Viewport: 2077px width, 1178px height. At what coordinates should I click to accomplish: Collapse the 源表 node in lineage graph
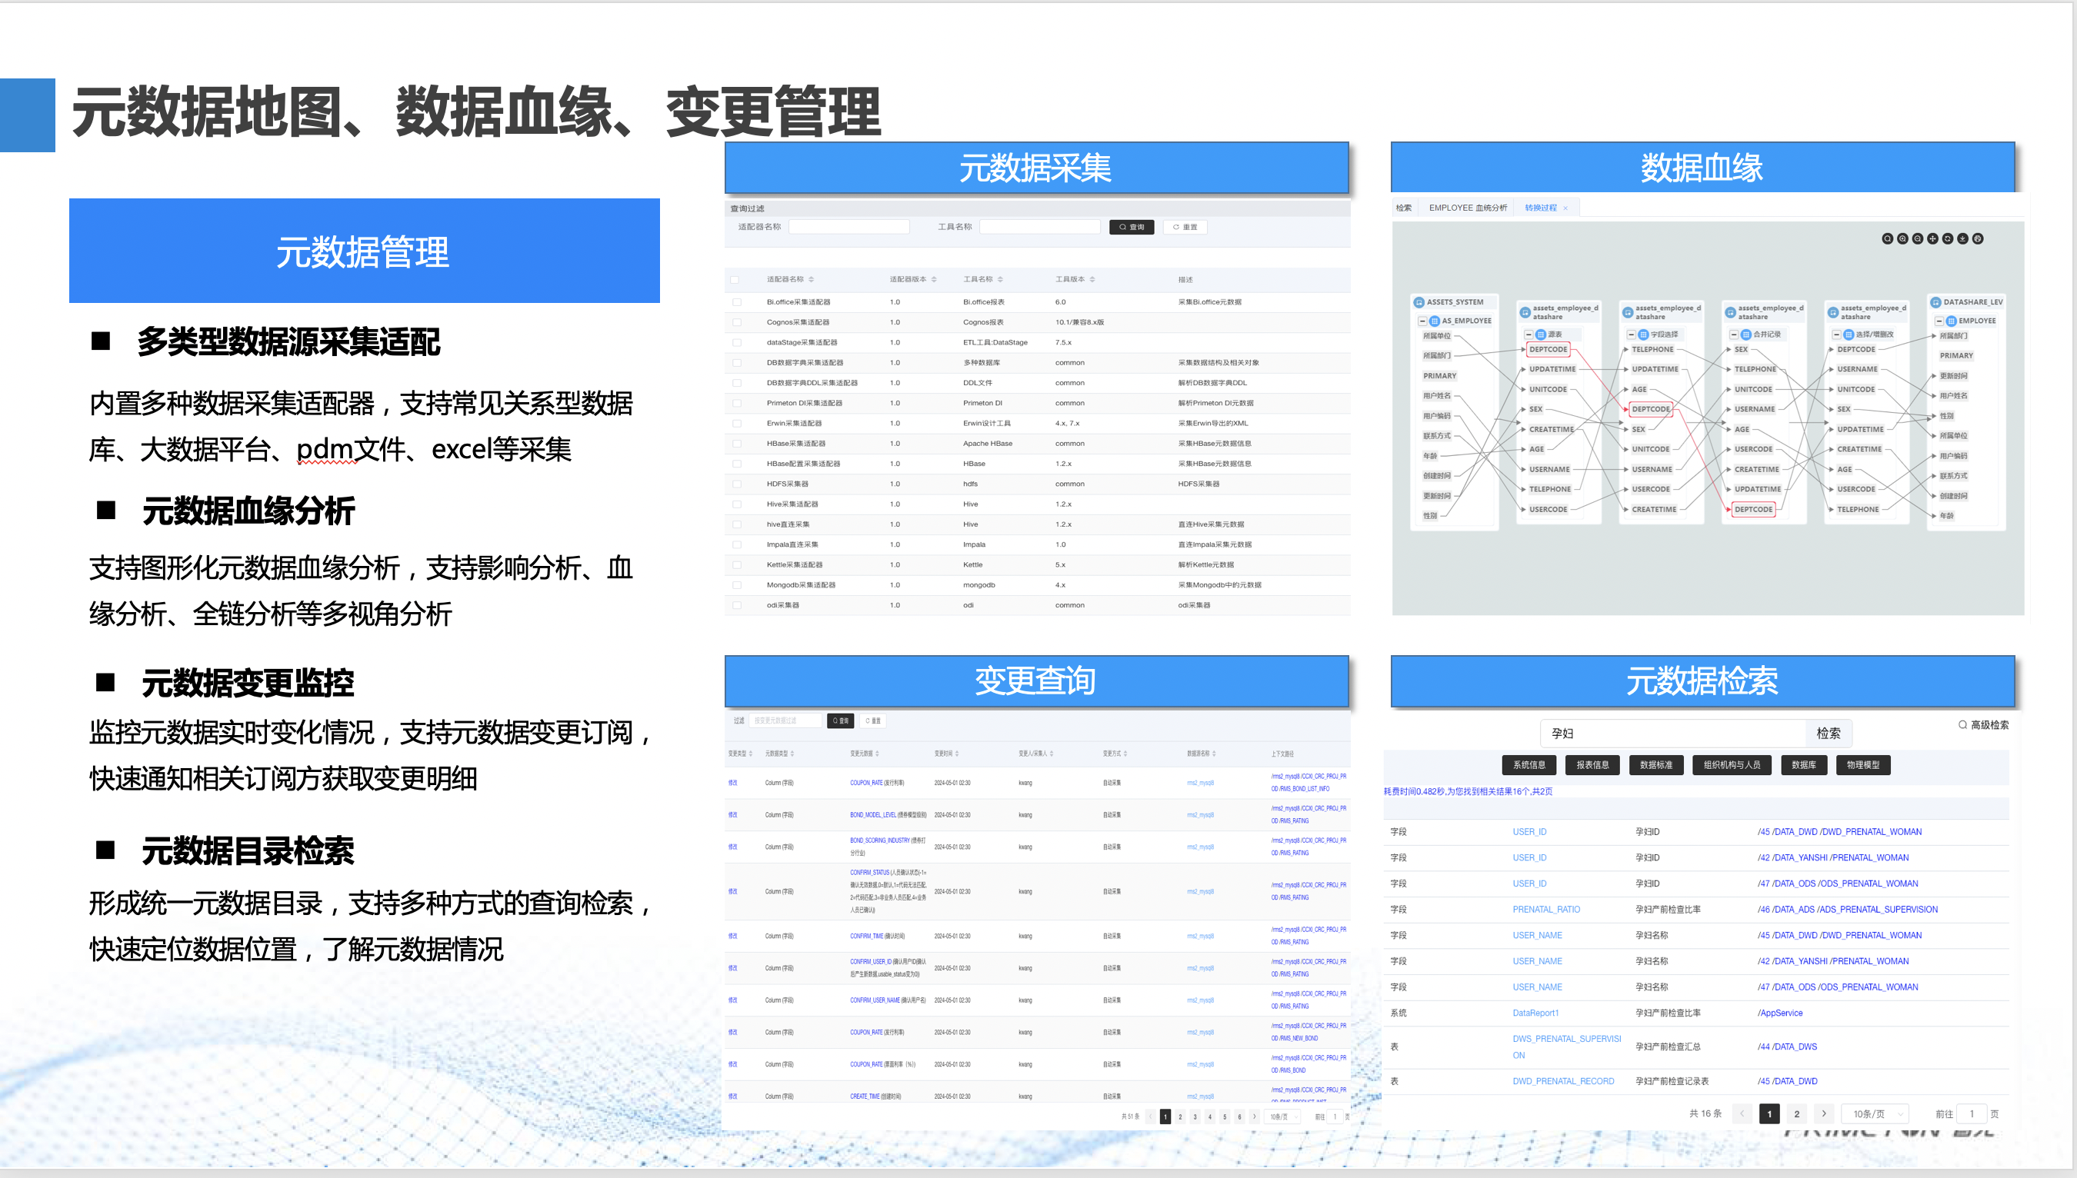click(x=1529, y=334)
